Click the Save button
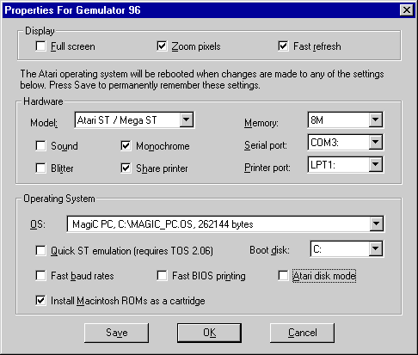This screenshot has height=355, width=418. coord(117,333)
